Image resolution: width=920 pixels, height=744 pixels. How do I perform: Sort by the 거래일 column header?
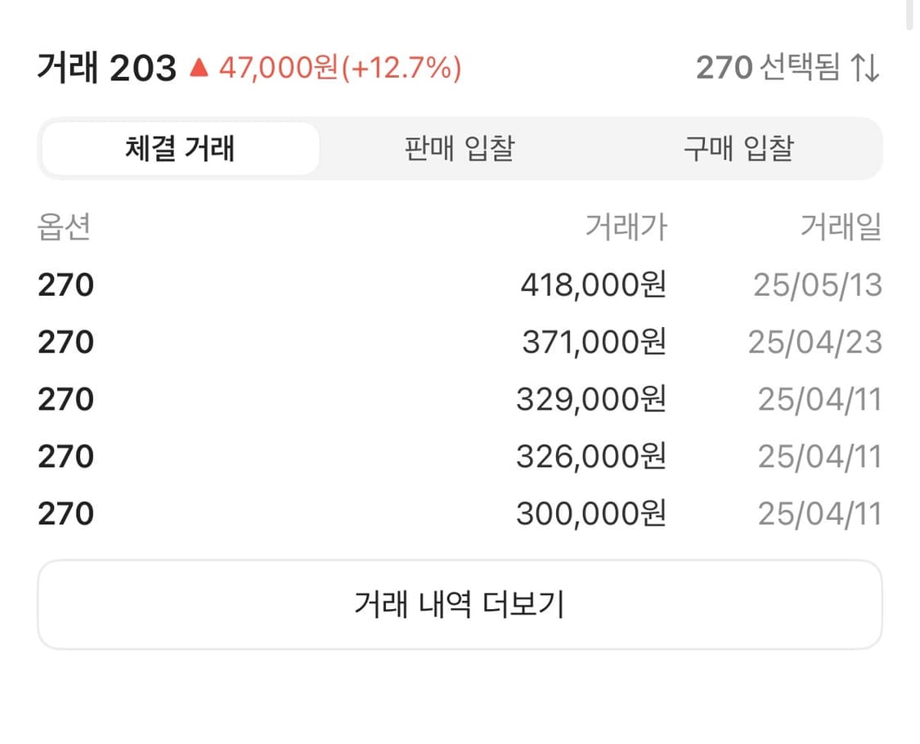coord(841,228)
